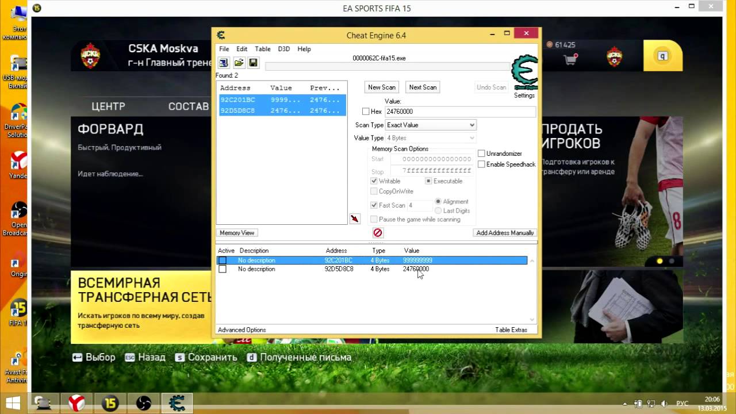The height and width of the screenshot is (414, 736).
Task: Open the Scan Type dropdown
Action: [x=431, y=125]
